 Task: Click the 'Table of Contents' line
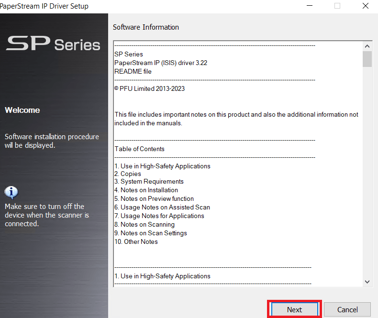(x=139, y=149)
